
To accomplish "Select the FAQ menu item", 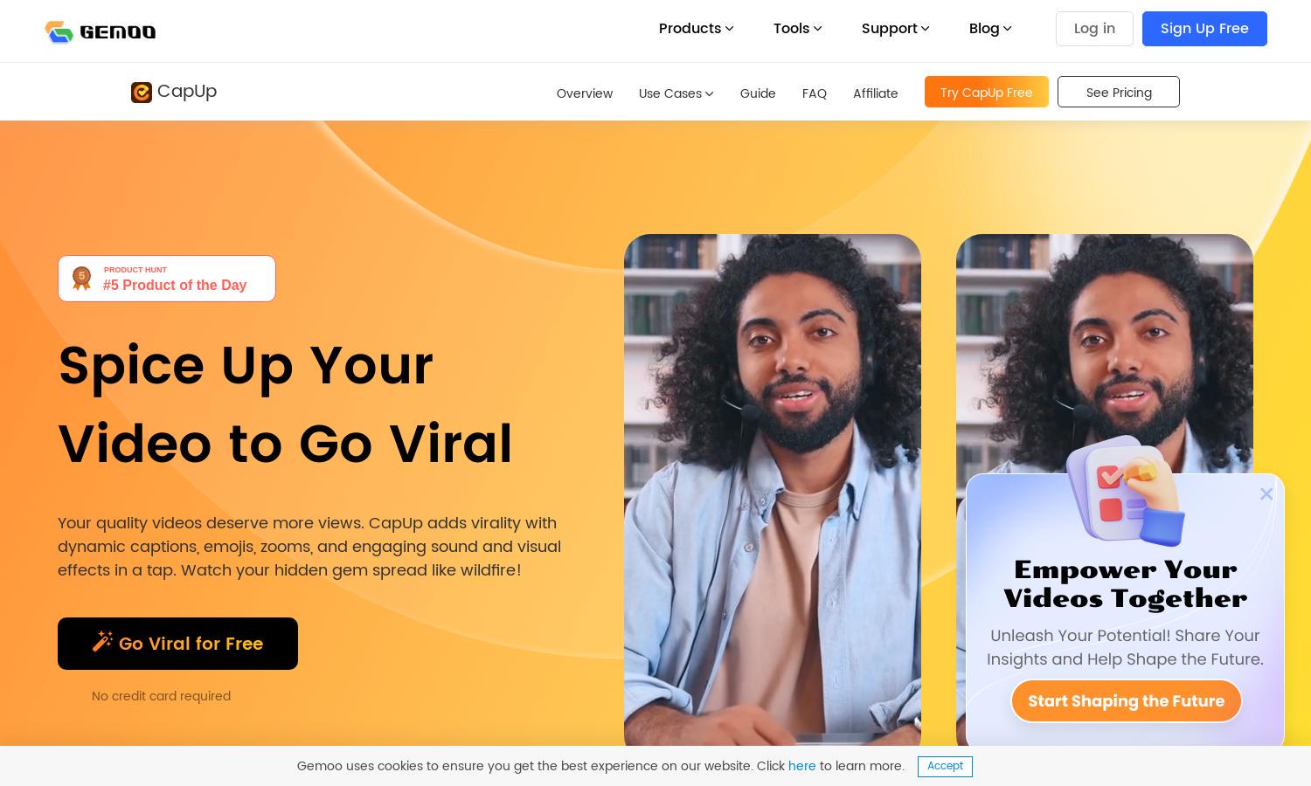I will point(815,93).
